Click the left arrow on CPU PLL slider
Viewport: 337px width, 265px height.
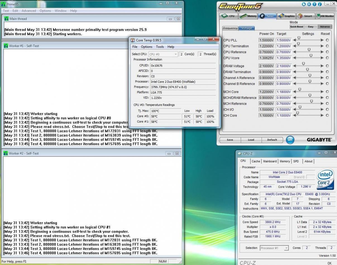pos(294,40)
